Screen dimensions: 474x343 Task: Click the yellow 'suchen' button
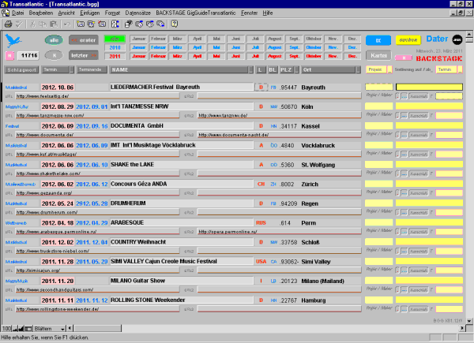pyautogui.click(x=408, y=38)
